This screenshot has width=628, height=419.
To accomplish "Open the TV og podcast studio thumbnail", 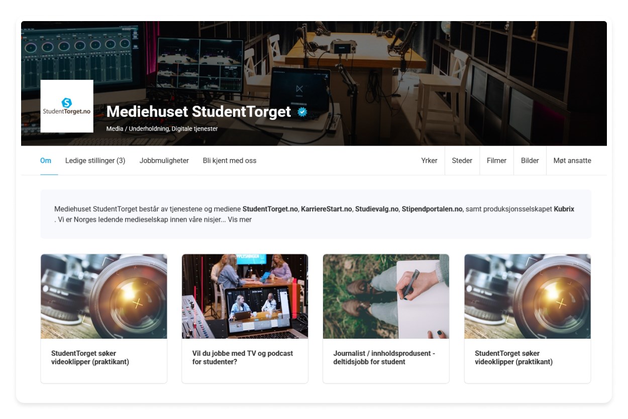I will 245,296.
